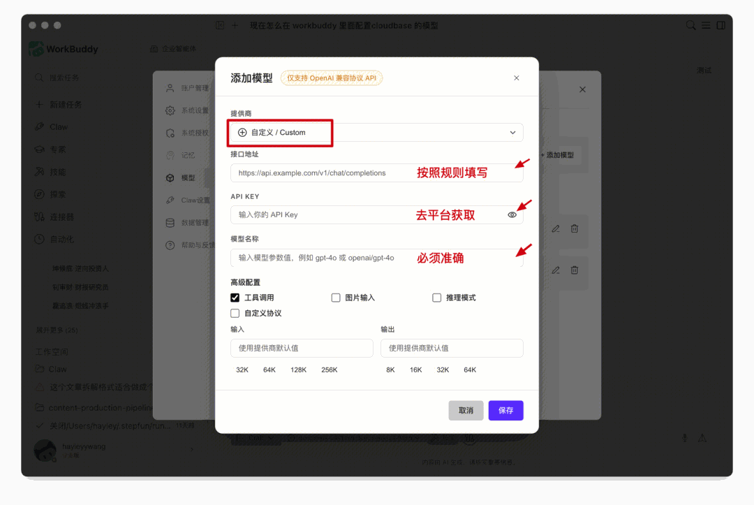Click 新建任务 in the sidebar

[x=59, y=104]
